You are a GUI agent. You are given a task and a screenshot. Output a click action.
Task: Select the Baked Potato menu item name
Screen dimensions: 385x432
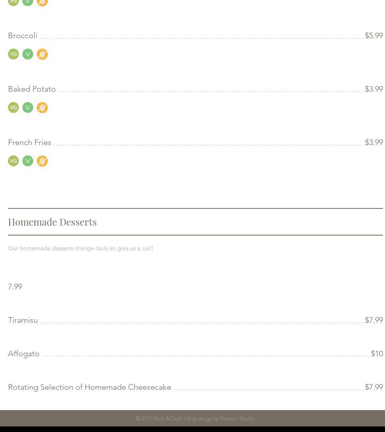[x=32, y=89]
